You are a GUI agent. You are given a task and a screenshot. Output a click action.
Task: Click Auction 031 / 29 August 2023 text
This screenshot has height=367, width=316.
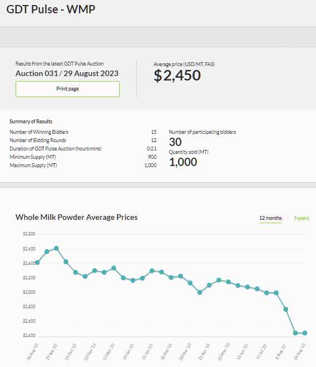tap(67, 73)
